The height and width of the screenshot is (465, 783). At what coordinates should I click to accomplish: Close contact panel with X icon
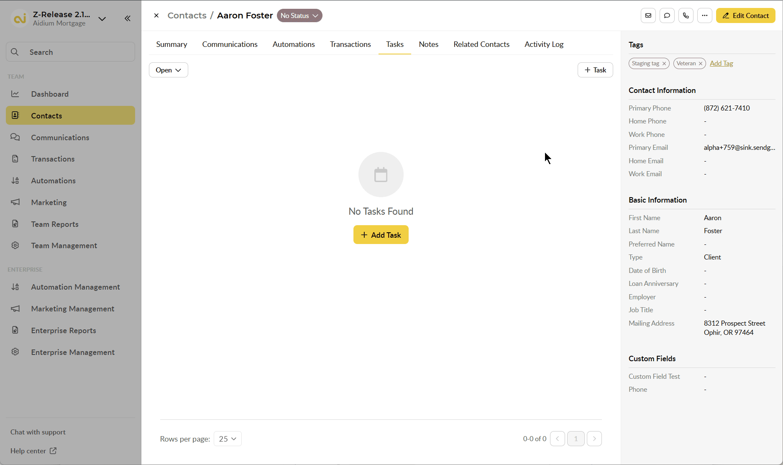coord(156,15)
